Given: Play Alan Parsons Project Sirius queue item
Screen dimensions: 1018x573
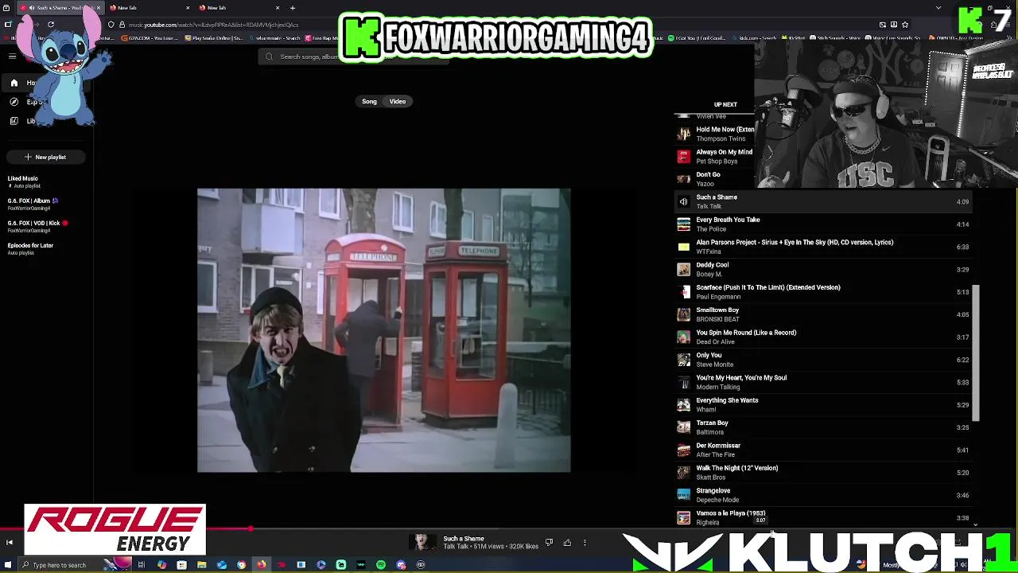Looking at the screenshot, I should pos(824,247).
